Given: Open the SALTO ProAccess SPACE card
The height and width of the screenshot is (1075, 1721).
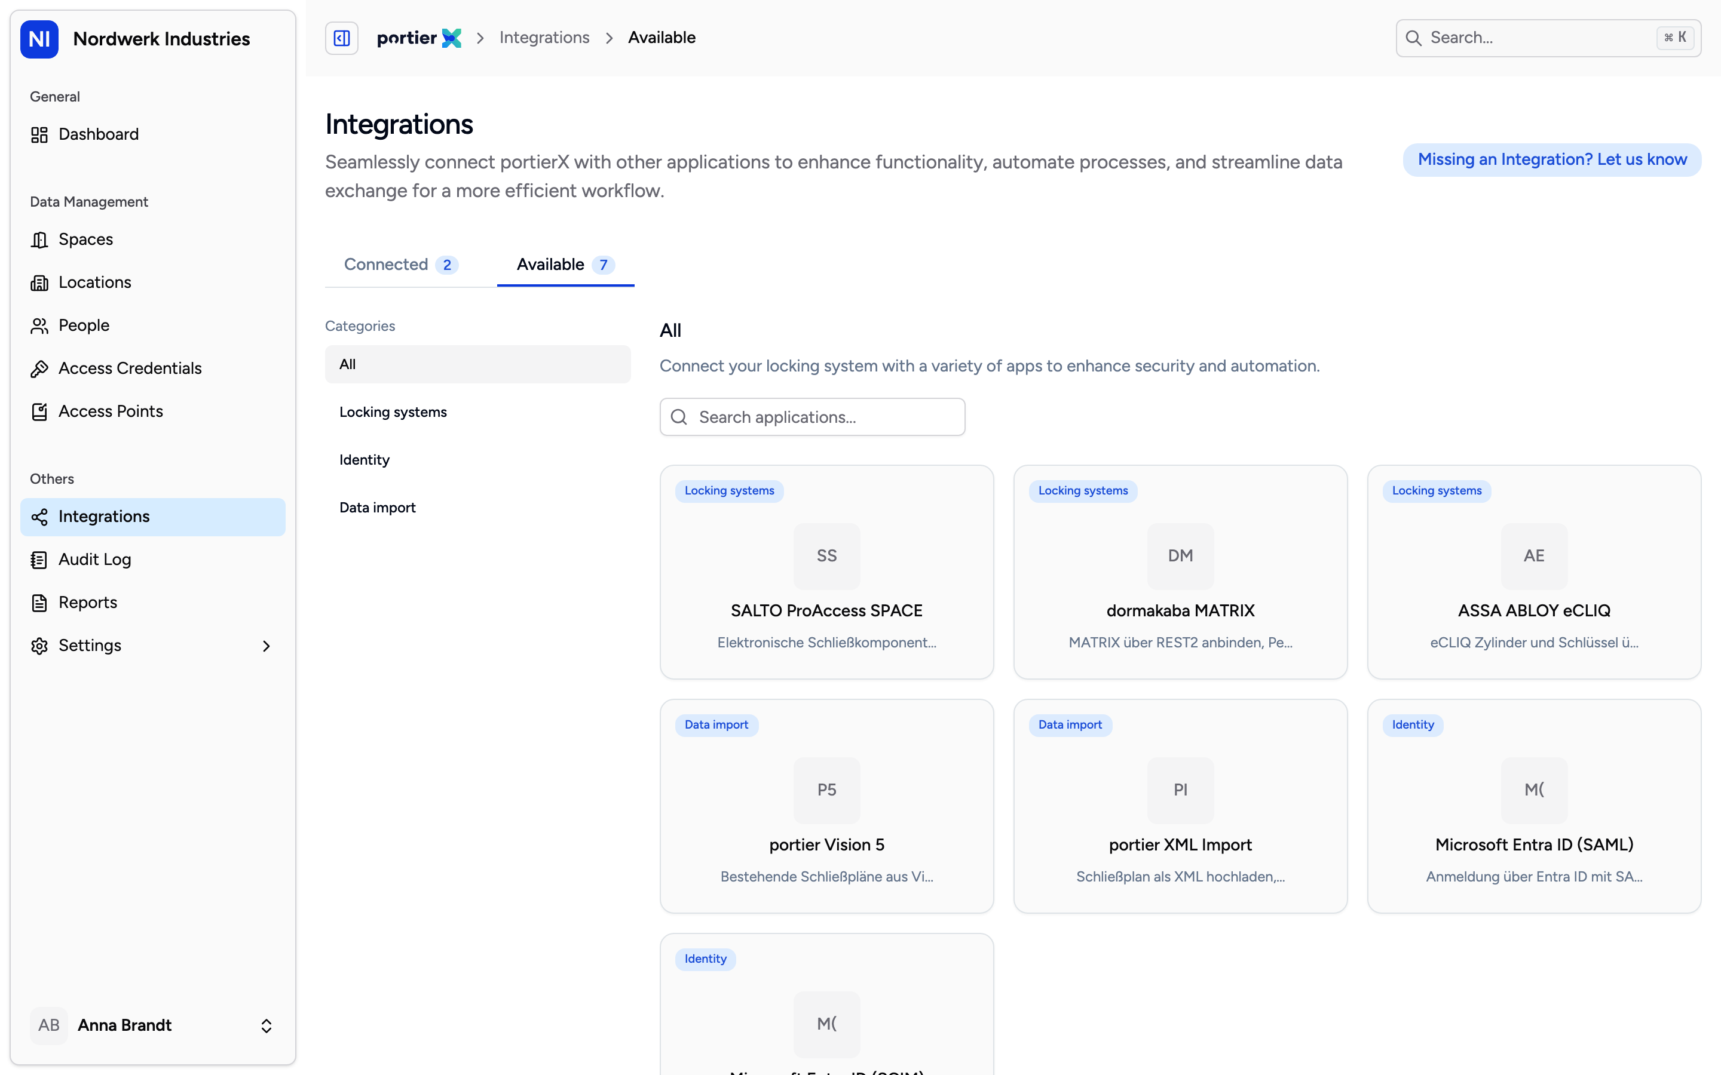Looking at the screenshot, I should click(x=826, y=572).
